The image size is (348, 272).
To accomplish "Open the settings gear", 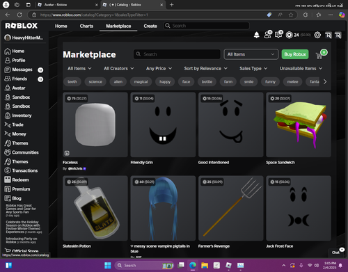I will click(317, 35).
